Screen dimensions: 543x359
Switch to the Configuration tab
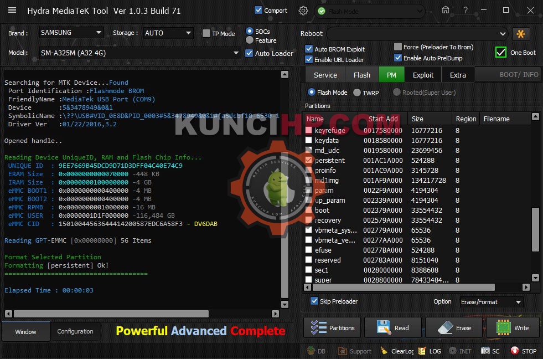[x=75, y=331]
